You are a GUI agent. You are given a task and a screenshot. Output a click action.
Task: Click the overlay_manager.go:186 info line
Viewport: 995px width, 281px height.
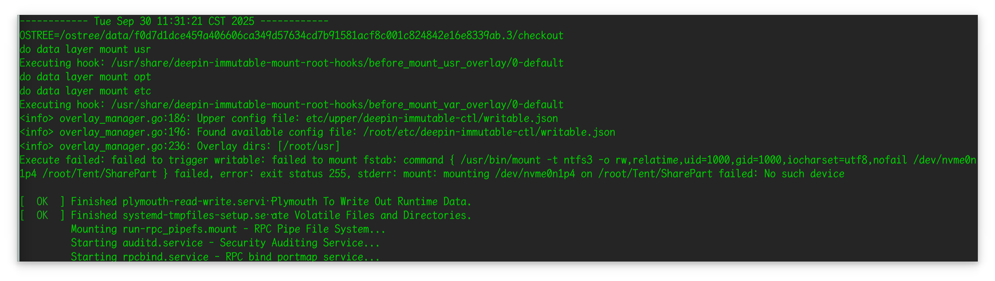pyautogui.click(x=289, y=118)
